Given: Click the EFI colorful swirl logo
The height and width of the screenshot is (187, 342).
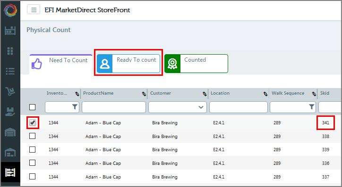Looking at the screenshot, I should [10, 10].
